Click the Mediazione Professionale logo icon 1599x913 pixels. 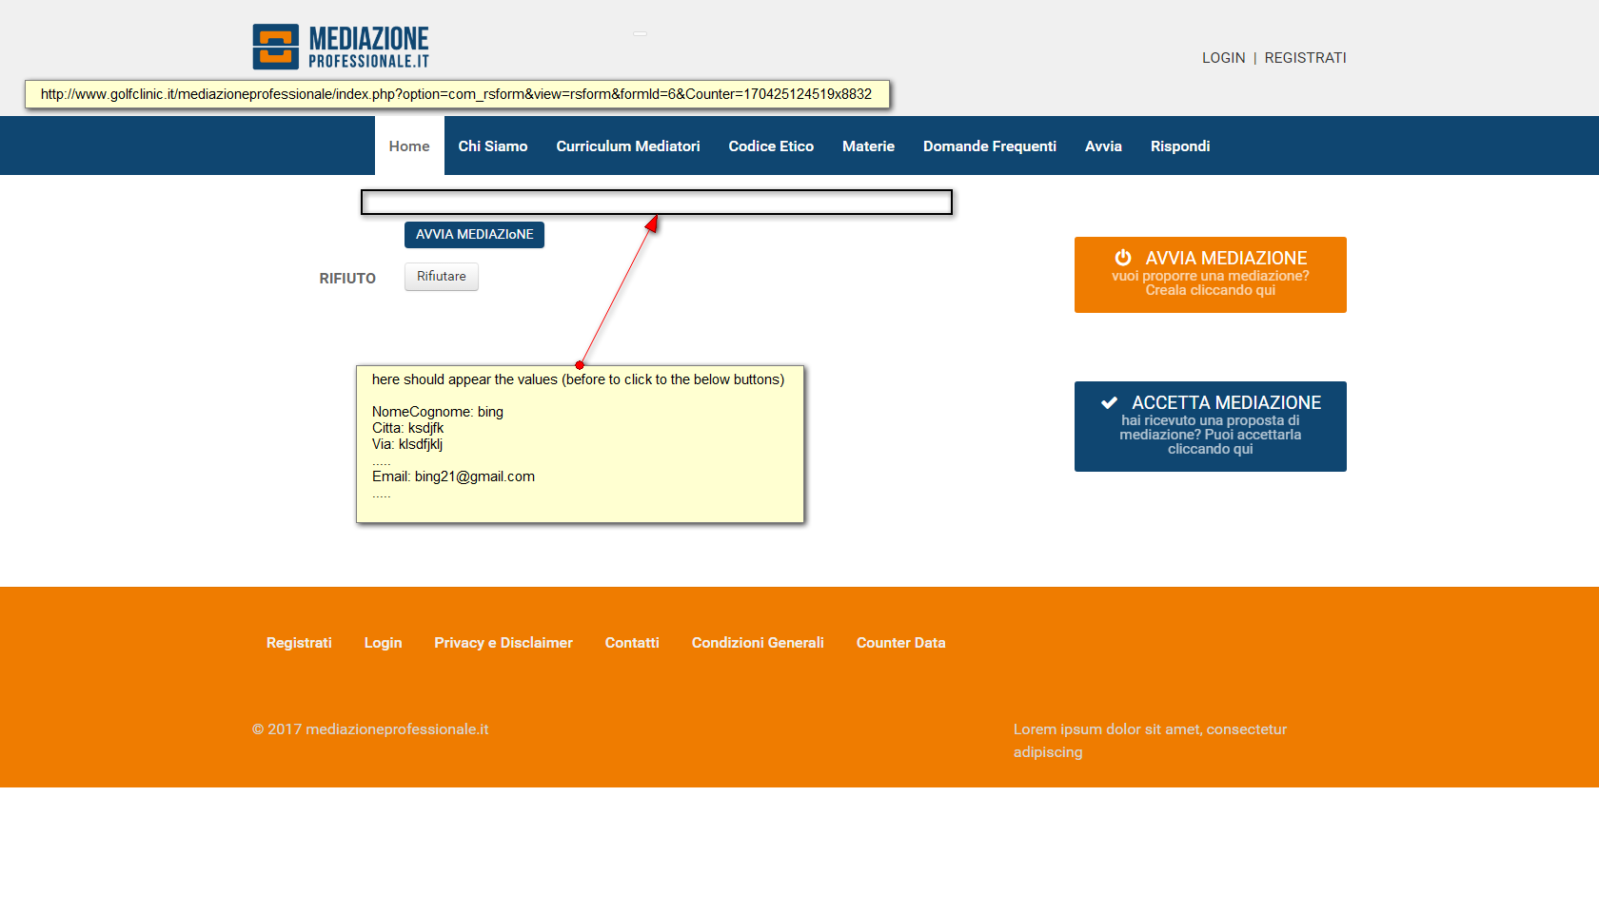click(x=276, y=47)
